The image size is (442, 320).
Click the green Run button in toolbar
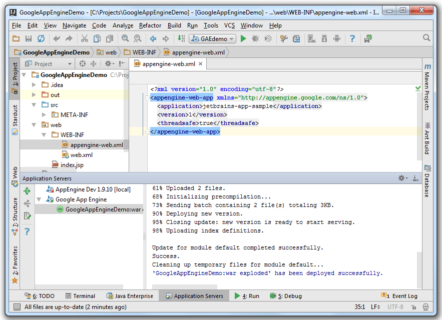[x=244, y=38]
